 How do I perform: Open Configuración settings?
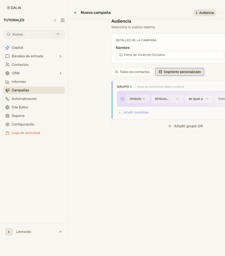pos(34,124)
